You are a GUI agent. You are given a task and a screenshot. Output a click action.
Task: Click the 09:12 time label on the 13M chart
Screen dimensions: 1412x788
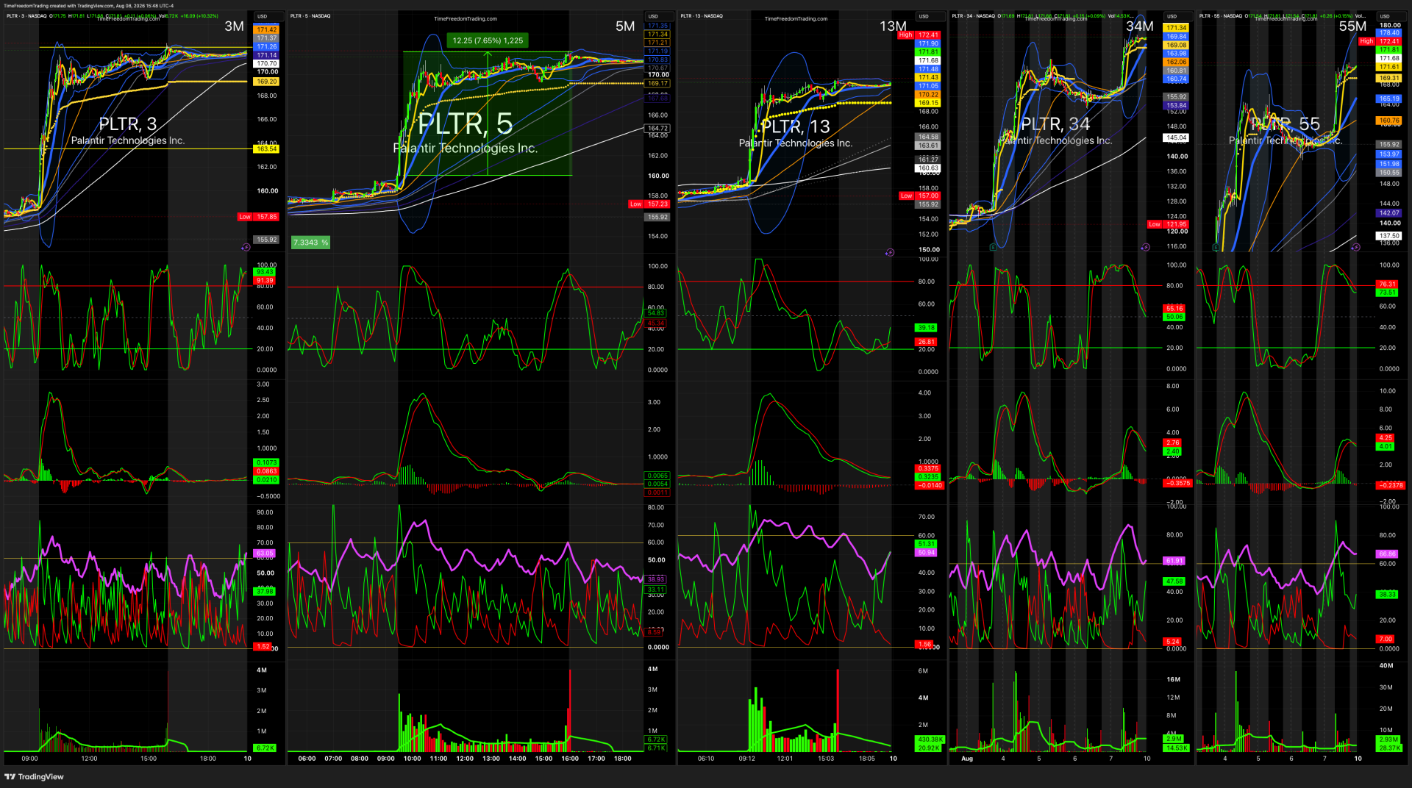[x=746, y=759]
